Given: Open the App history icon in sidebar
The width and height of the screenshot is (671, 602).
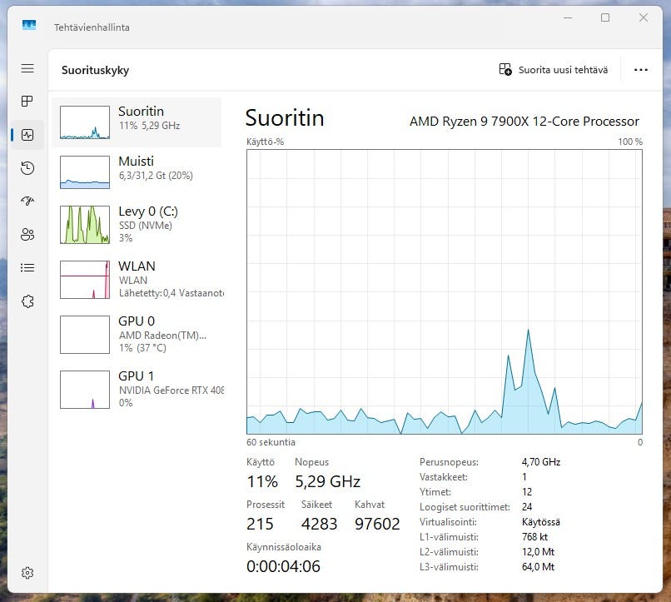Looking at the screenshot, I should click(x=27, y=167).
